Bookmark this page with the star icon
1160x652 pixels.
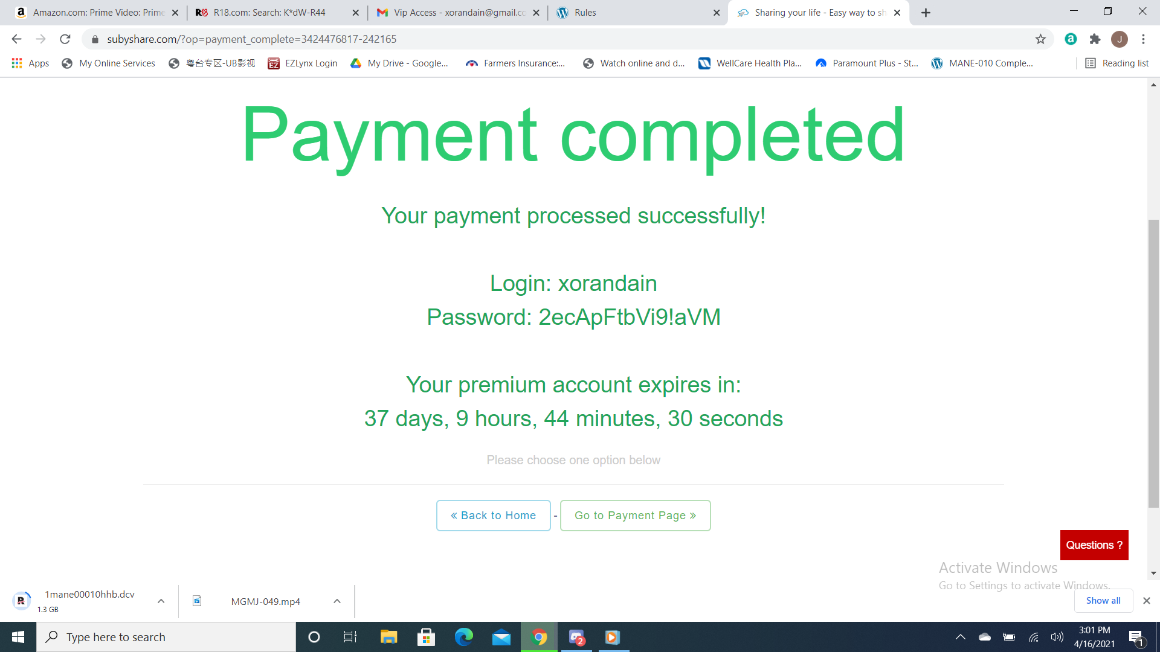[x=1040, y=39]
